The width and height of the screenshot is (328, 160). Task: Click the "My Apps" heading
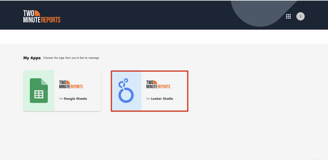(32, 58)
